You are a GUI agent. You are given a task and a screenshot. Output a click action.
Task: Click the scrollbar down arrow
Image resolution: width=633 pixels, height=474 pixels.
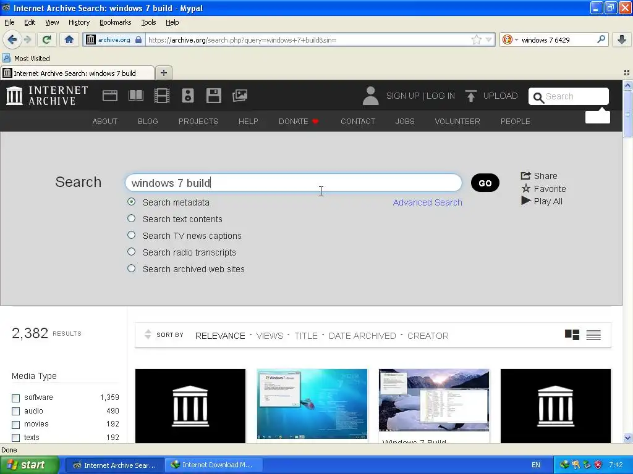coord(627,438)
